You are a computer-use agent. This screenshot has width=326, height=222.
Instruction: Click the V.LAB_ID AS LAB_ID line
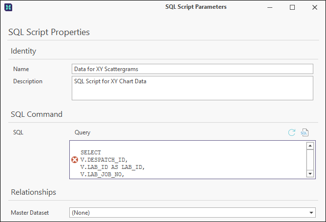coord(112,167)
